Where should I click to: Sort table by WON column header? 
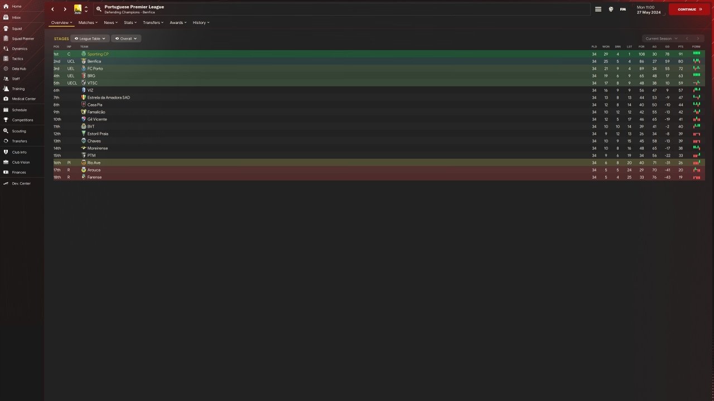click(606, 46)
